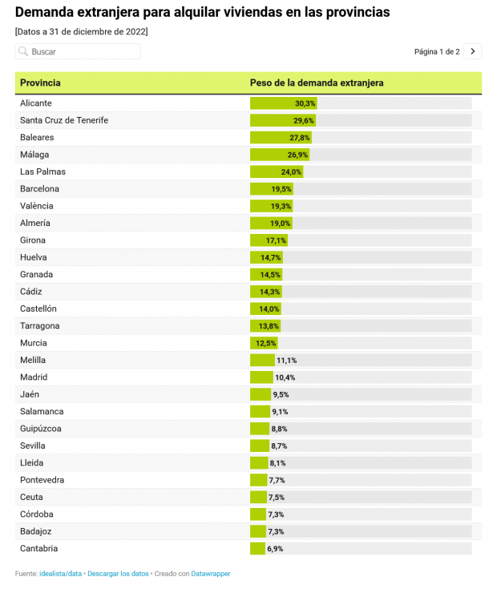The height and width of the screenshot is (589, 497).
Task: Click the Santa Cruz de Tenerife row
Action: [x=64, y=120]
